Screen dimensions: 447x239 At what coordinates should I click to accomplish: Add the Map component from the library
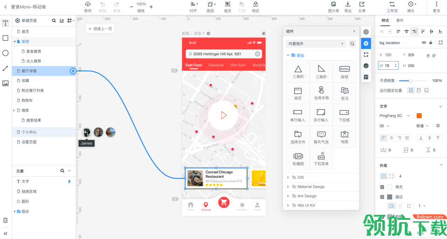[344, 137]
